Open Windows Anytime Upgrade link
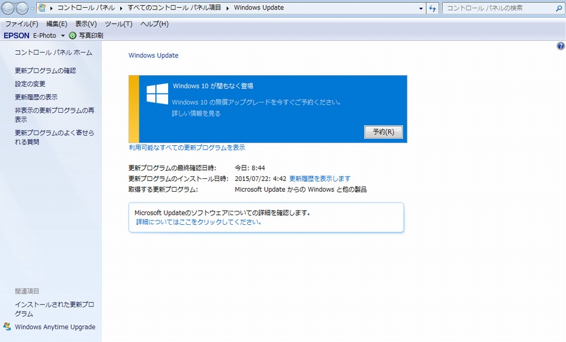 tap(55, 327)
